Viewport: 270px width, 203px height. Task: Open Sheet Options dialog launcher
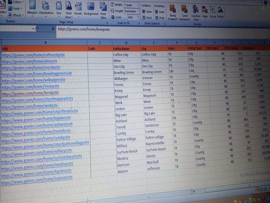165,24
